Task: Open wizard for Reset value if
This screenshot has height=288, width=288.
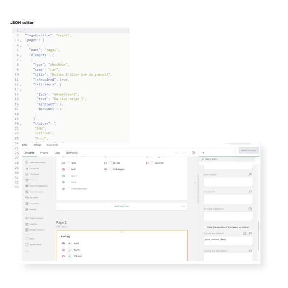Action: tap(250, 174)
